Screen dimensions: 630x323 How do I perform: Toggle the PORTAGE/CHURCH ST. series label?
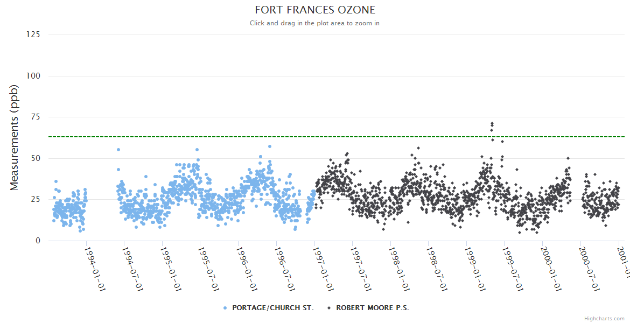[272, 308]
